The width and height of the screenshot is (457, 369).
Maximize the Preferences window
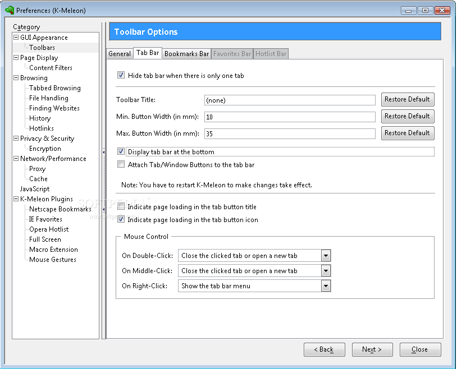(x=425, y=11)
